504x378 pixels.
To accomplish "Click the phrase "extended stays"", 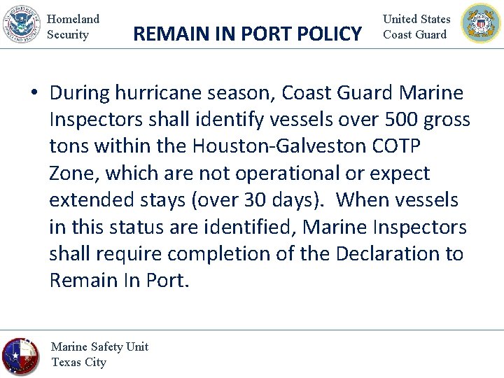I will 114,199.
